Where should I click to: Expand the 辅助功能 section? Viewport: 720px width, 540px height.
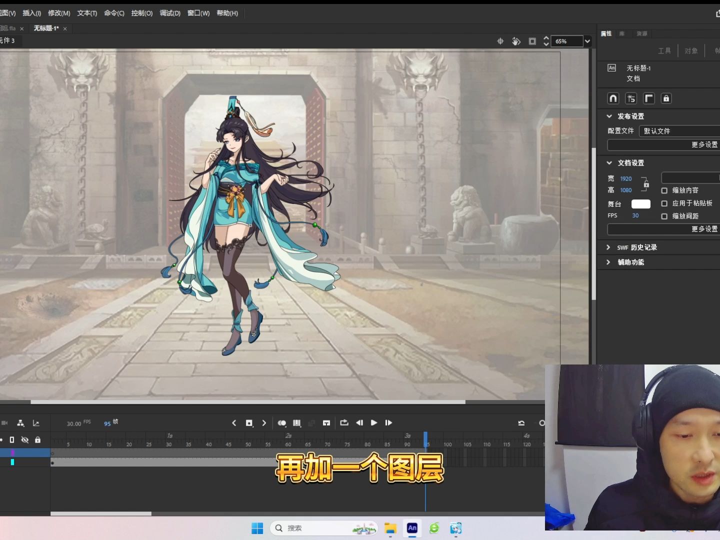pos(608,262)
